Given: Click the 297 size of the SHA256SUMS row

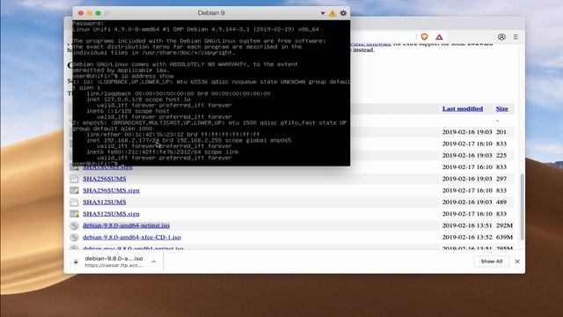Looking at the screenshot, I should [x=501, y=179].
